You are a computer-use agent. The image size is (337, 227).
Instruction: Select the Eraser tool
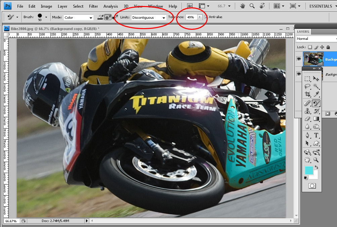point(307,119)
